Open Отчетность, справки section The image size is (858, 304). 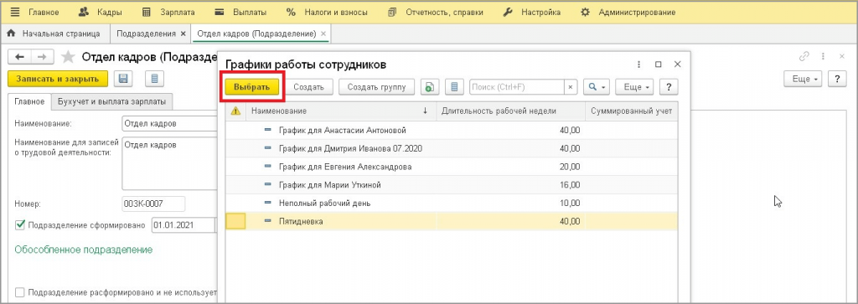436,12
